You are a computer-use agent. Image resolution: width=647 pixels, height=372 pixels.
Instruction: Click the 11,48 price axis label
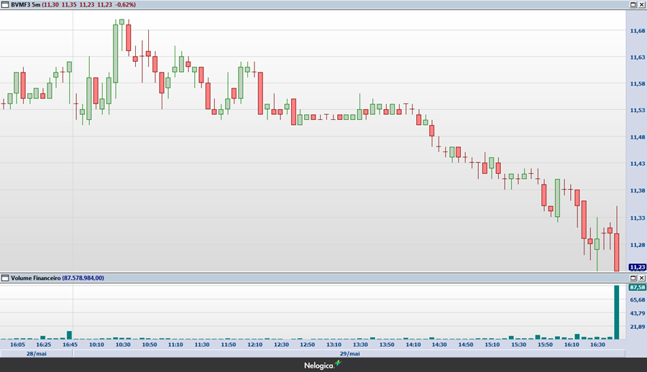pyautogui.click(x=636, y=137)
